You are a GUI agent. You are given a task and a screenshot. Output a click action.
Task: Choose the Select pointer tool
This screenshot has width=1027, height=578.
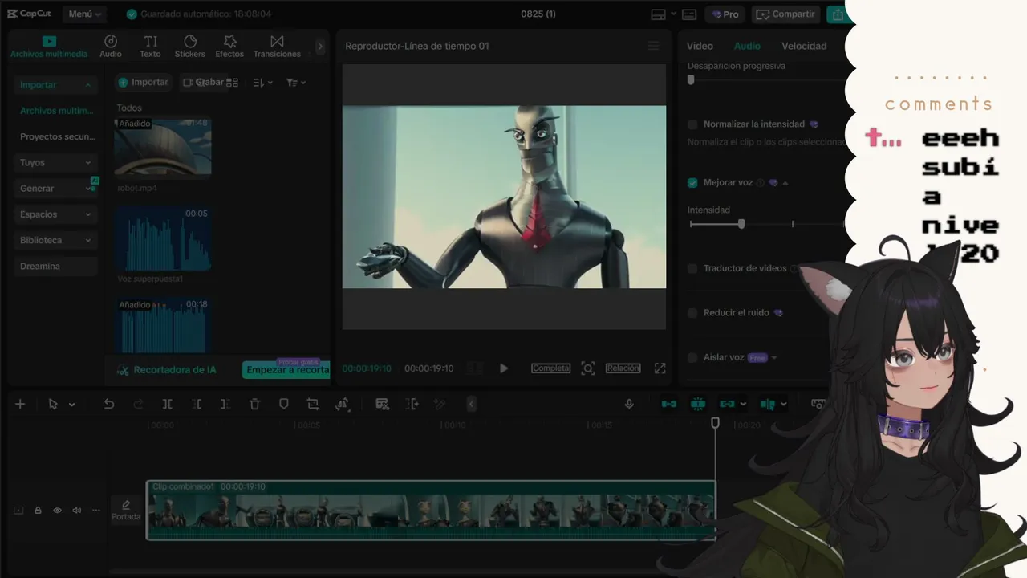click(x=53, y=404)
